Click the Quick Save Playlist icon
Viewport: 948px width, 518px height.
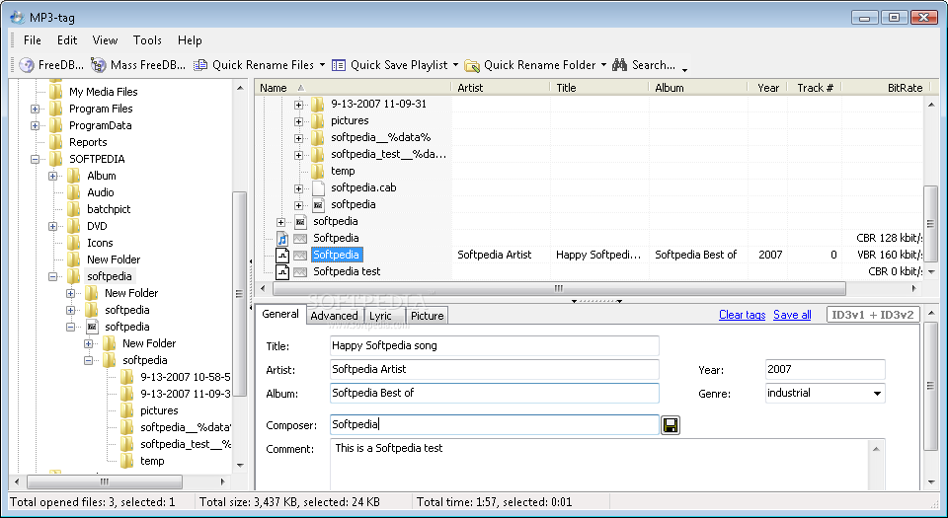click(339, 65)
